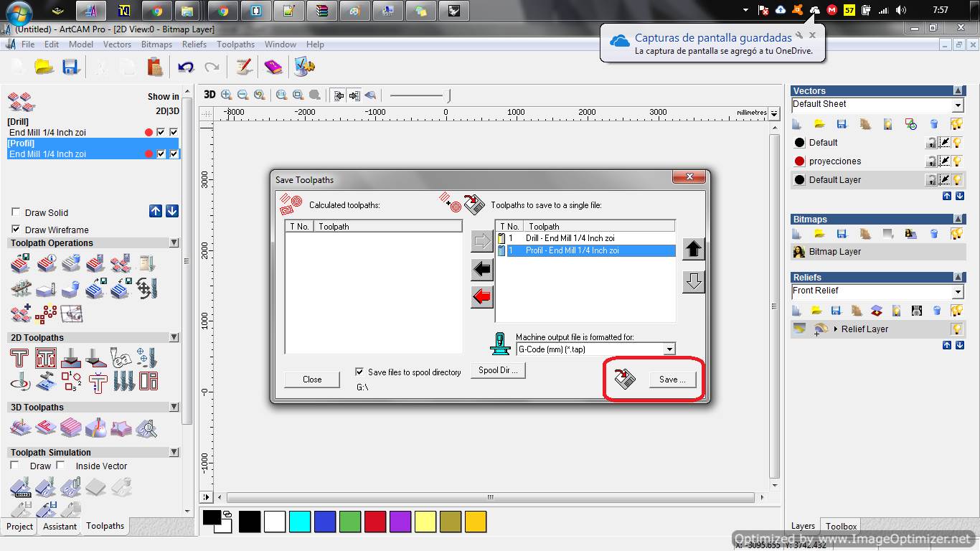980x551 pixels.
Task: Click the greyed right arrow add toolpath button
Action: (x=482, y=242)
